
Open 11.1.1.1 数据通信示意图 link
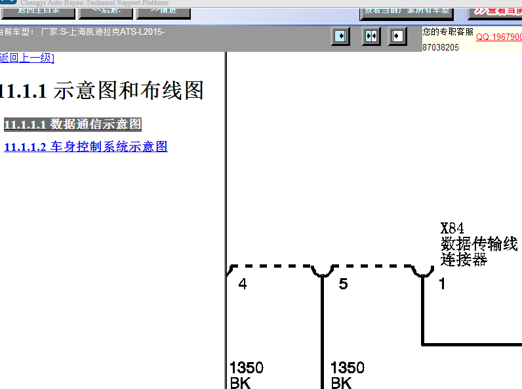(x=73, y=124)
